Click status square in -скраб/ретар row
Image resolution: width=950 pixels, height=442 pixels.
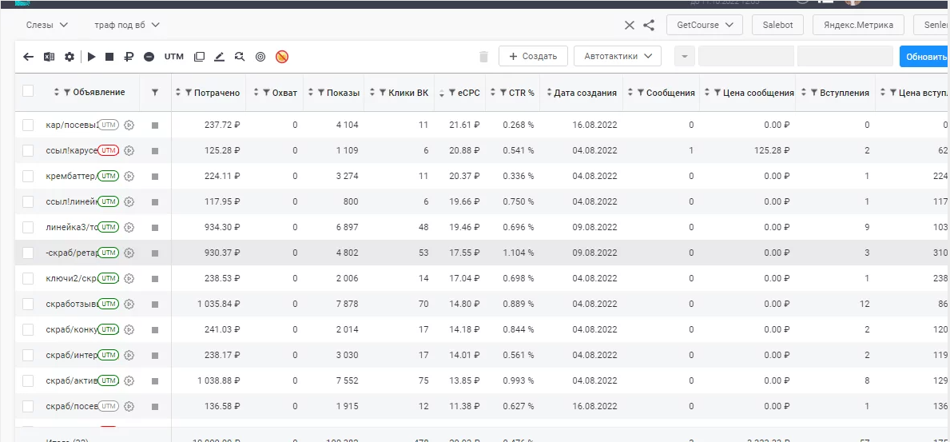pyautogui.click(x=155, y=253)
